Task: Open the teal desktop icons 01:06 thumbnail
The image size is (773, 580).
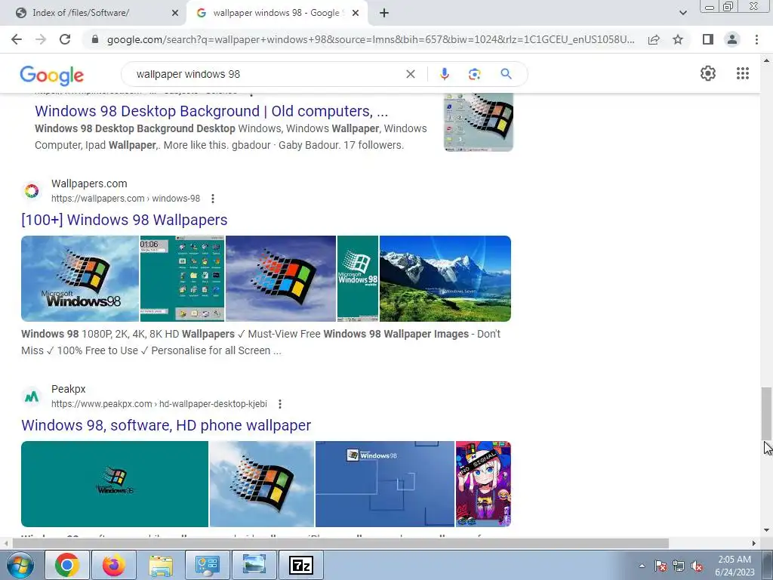Action: (x=183, y=279)
